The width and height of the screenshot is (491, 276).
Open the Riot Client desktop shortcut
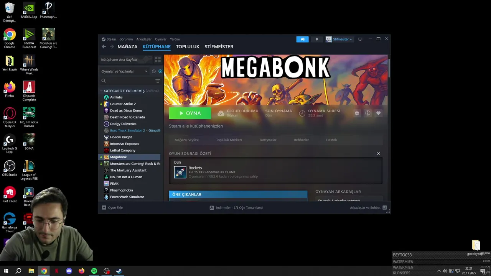(x=10, y=195)
